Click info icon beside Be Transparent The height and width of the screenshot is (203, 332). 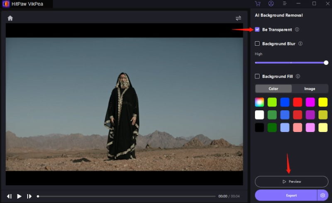click(x=297, y=30)
